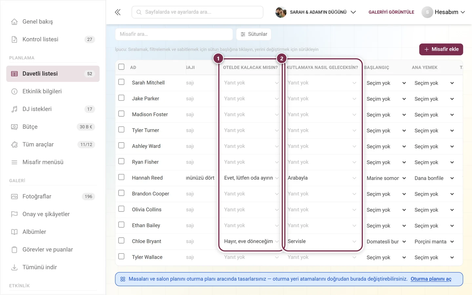Click the Galeriyi Görüntüle link
Image resolution: width=472 pixels, height=295 pixels.
(x=391, y=12)
